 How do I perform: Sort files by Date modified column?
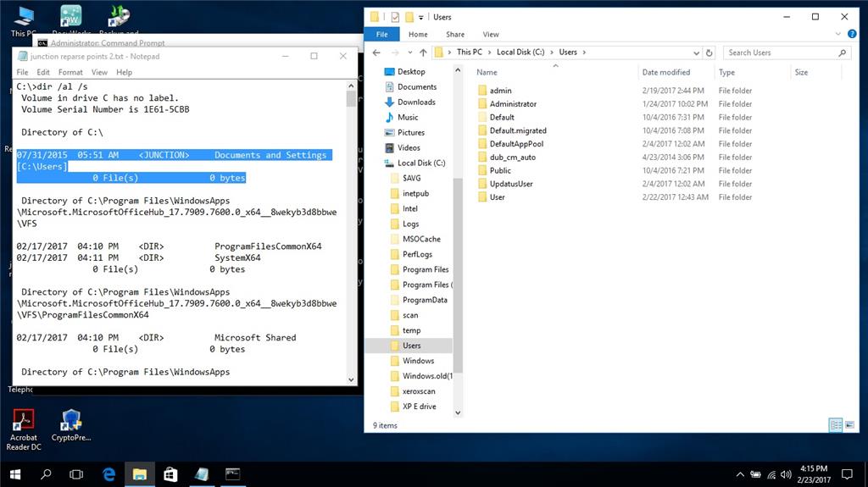[666, 72]
